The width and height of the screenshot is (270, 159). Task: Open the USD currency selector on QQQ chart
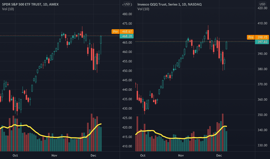262,4
